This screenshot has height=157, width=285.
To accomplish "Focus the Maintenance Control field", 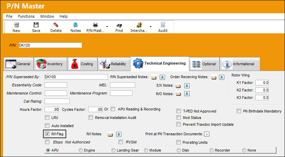I will pos(56,93).
